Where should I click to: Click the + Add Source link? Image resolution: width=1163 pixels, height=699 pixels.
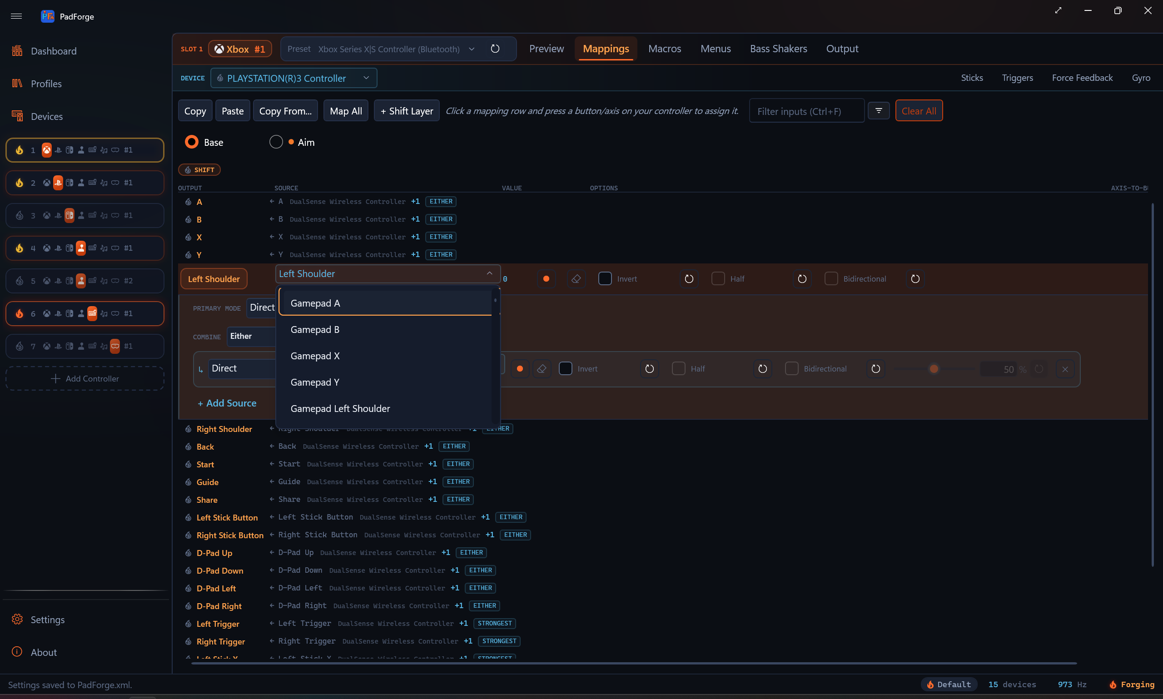pyautogui.click(x=227, y=403)
